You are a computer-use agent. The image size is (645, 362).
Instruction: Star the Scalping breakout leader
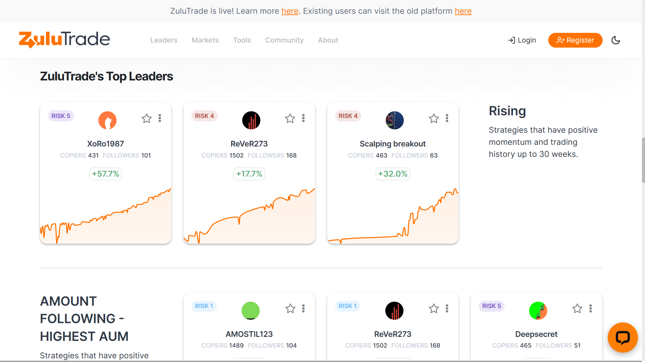point(434,118)
